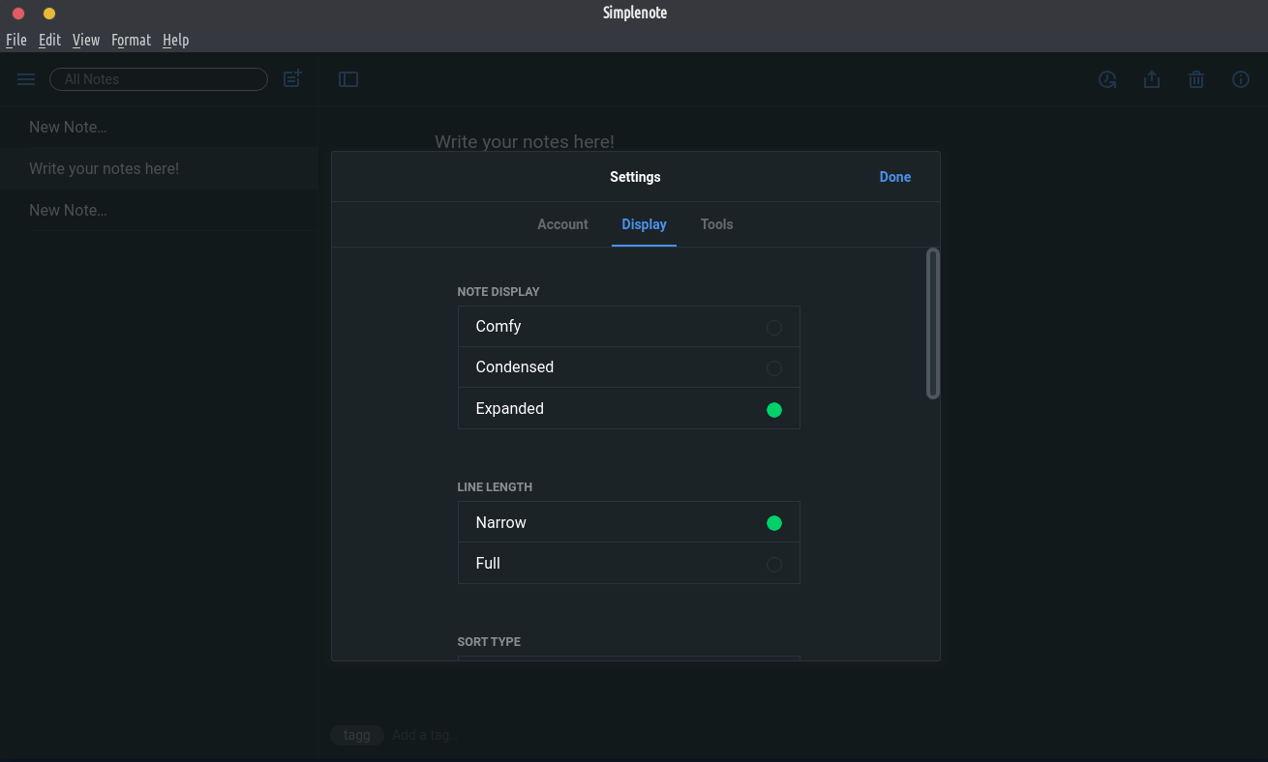Select Condensed note display option
The height and width of the screenshot is (762, 1268).
pyautogui.click(x=629, y=367)
